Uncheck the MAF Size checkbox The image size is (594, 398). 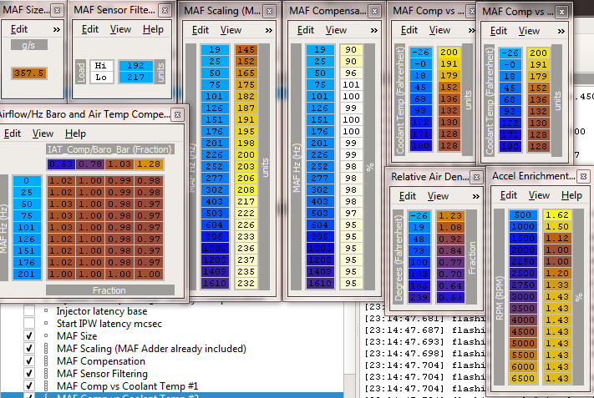(29, 335)
